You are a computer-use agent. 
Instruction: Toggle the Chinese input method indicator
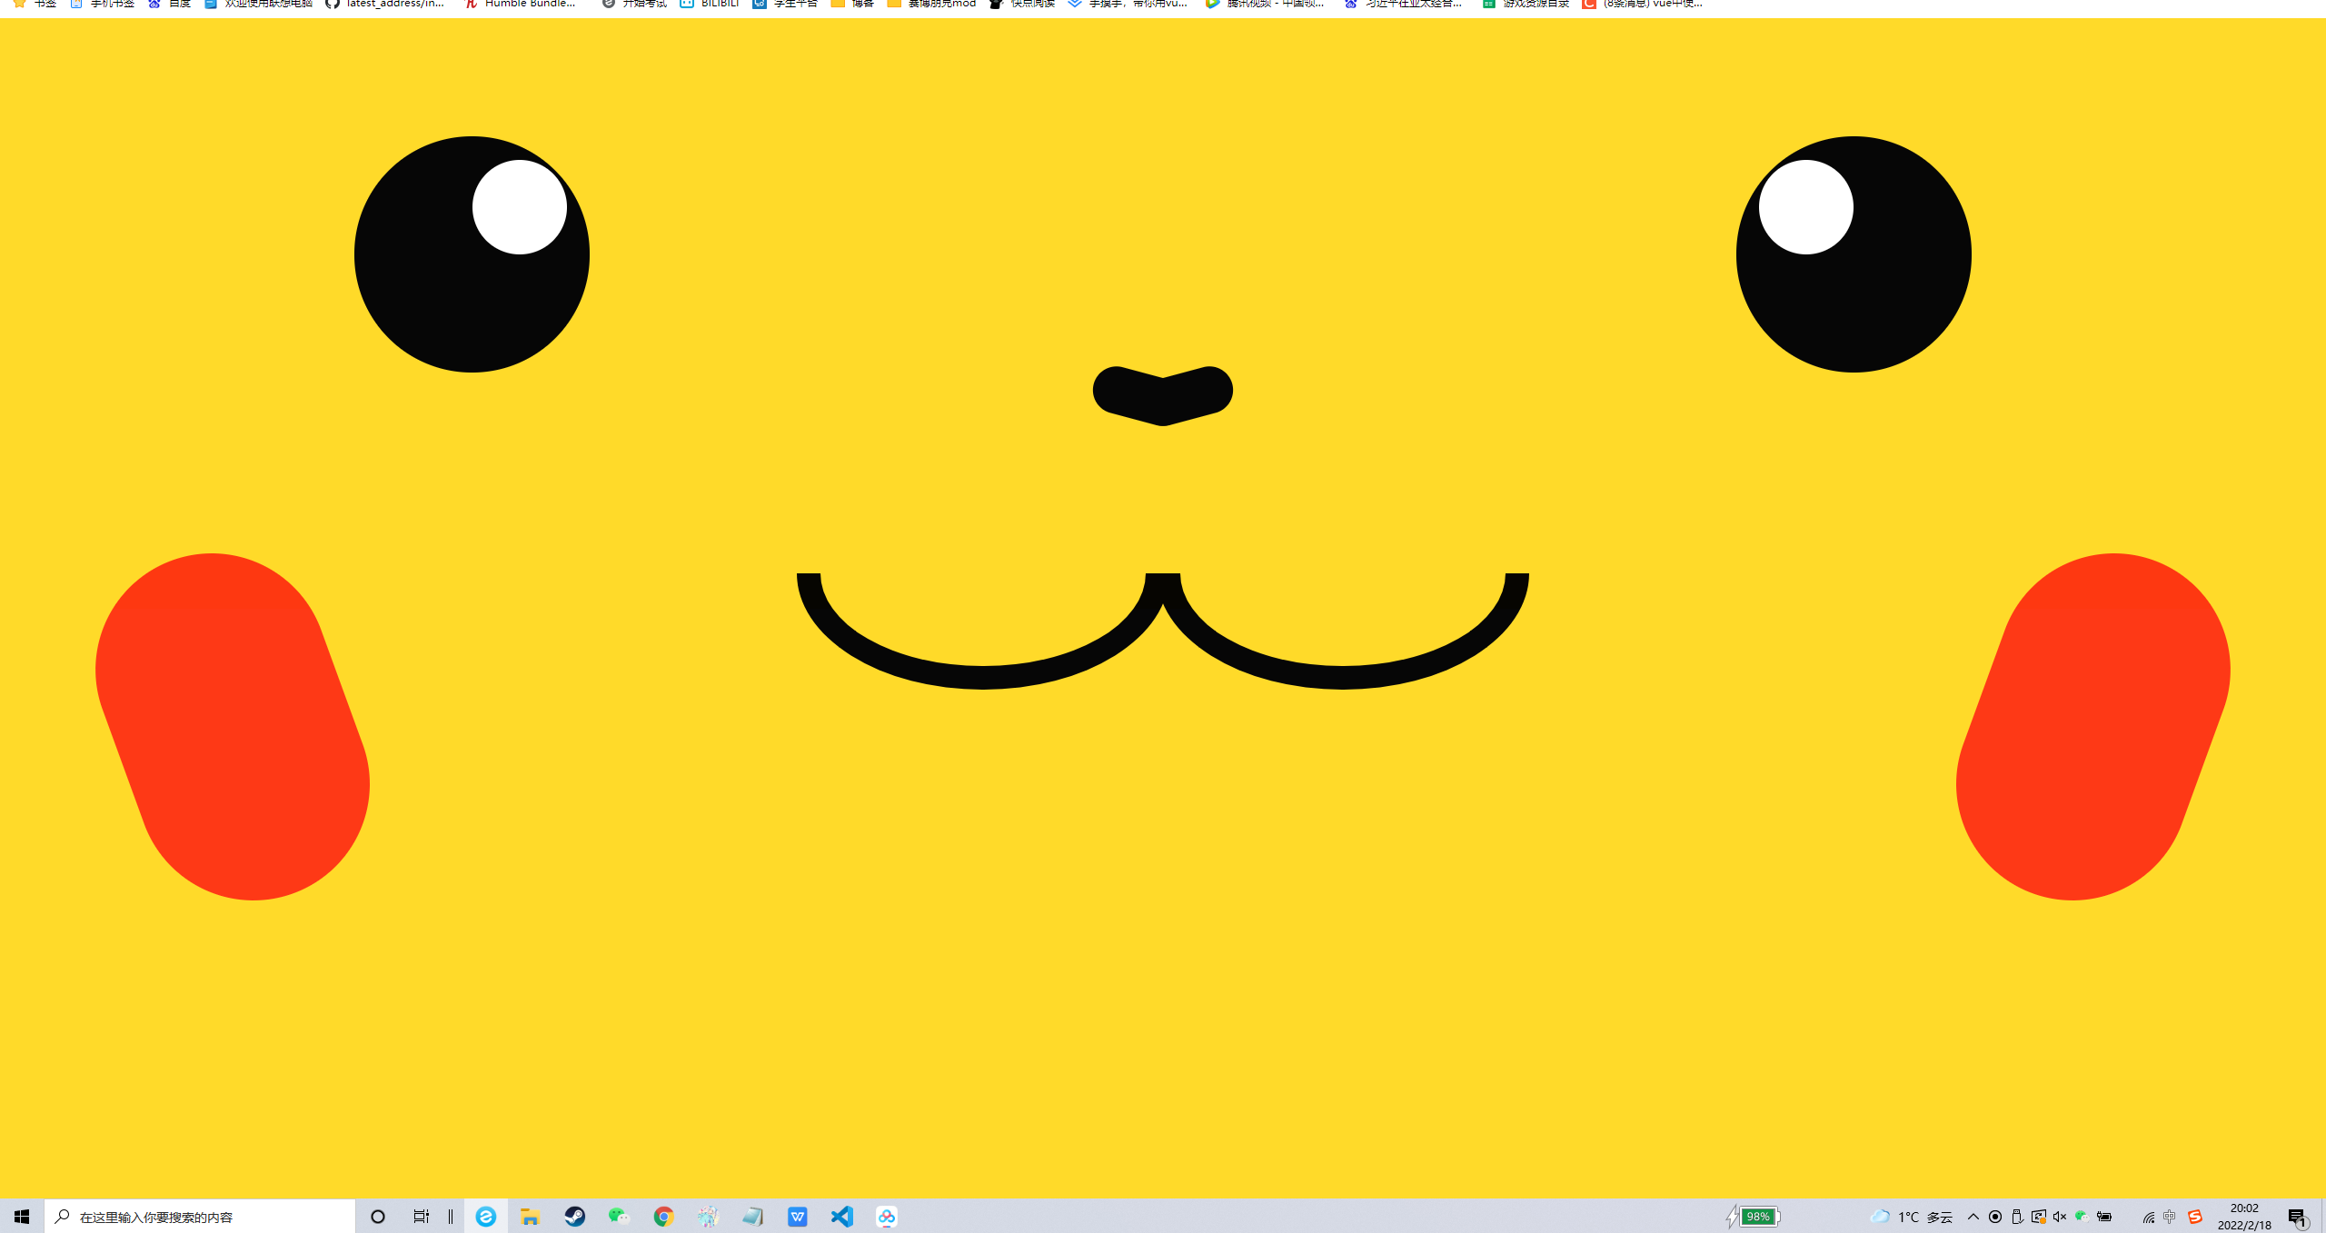pyautogui.click(x=2170, y=1217)
